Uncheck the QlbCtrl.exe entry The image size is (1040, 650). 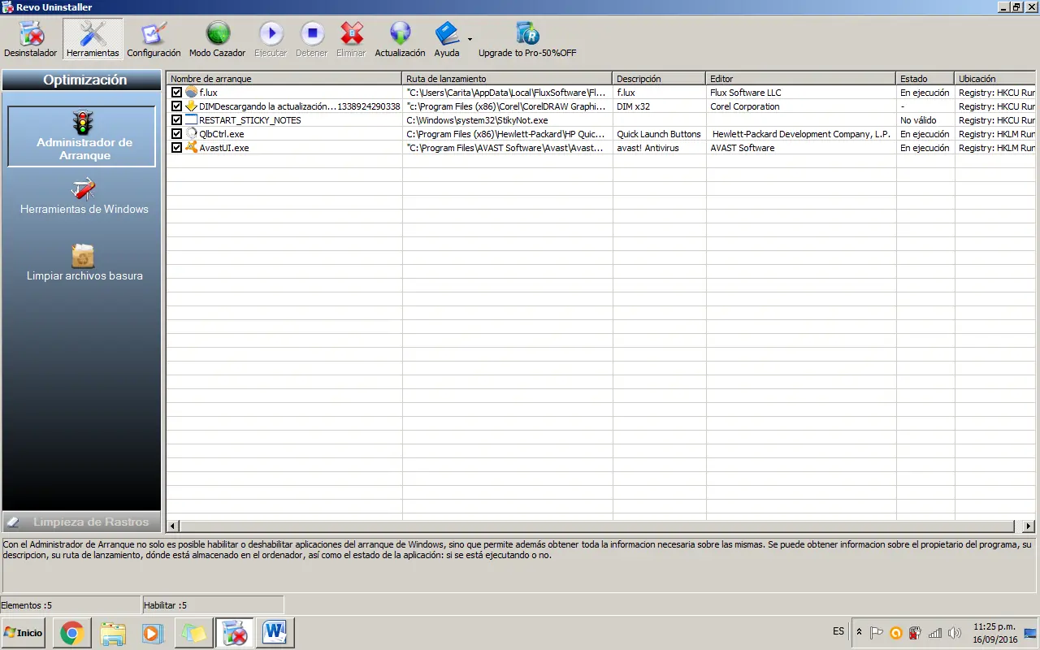pos(176,134)
